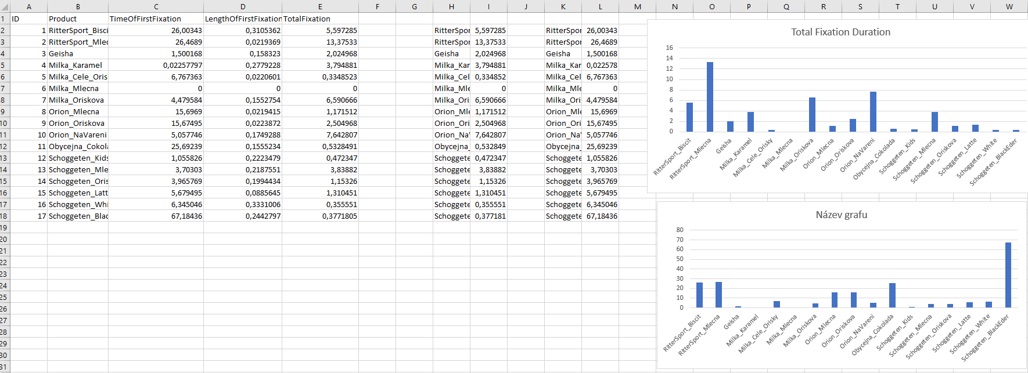Click the cell containing '0,3331006'
1028x373 pixels.
point(243,204)
